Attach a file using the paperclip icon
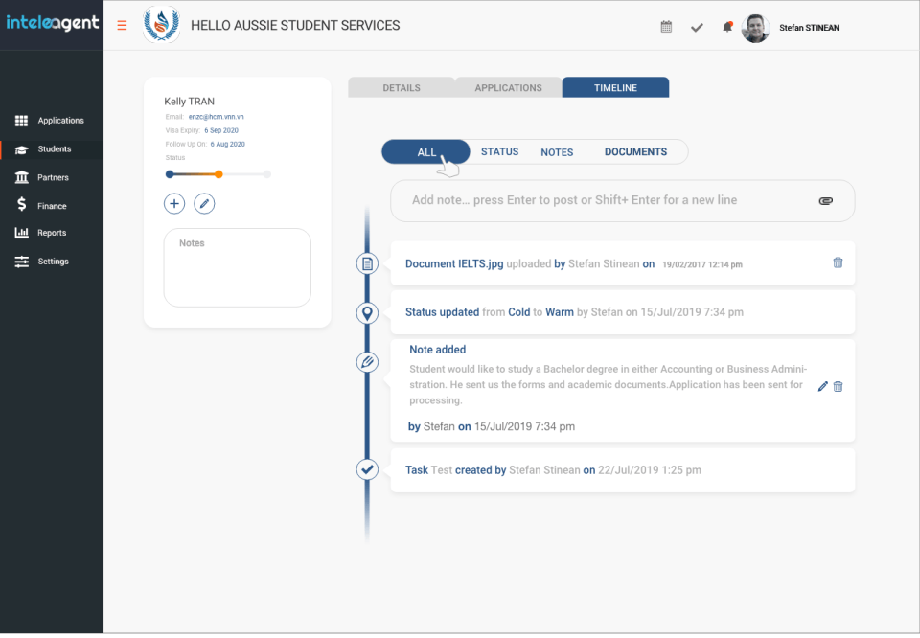The height and width of the screenshot is (638, 920). 825,200
